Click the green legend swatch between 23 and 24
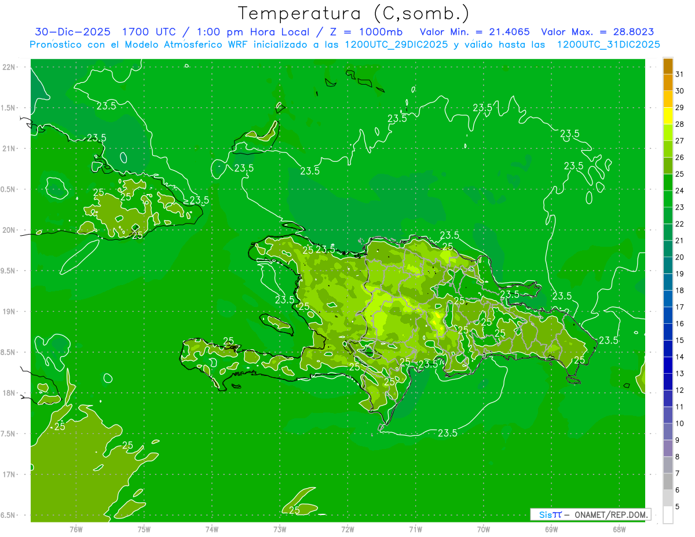 (x=668, y=199)
